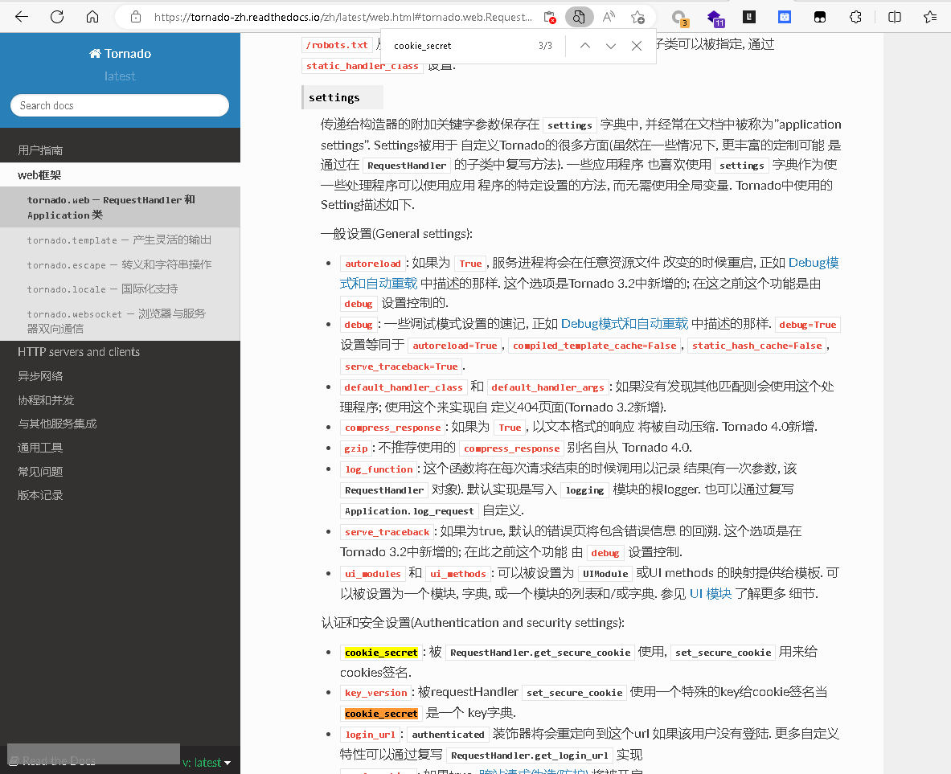Select web框架 sidebar section

point(120,175)
